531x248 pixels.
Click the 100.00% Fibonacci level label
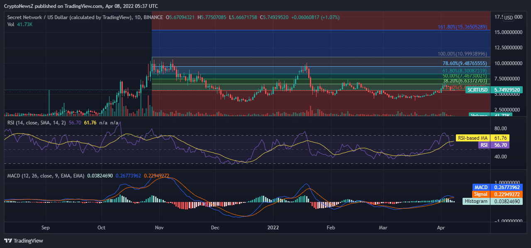click(463, 54)
